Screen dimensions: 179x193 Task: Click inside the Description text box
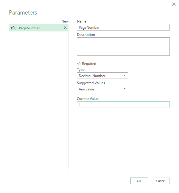coord(123,47)
